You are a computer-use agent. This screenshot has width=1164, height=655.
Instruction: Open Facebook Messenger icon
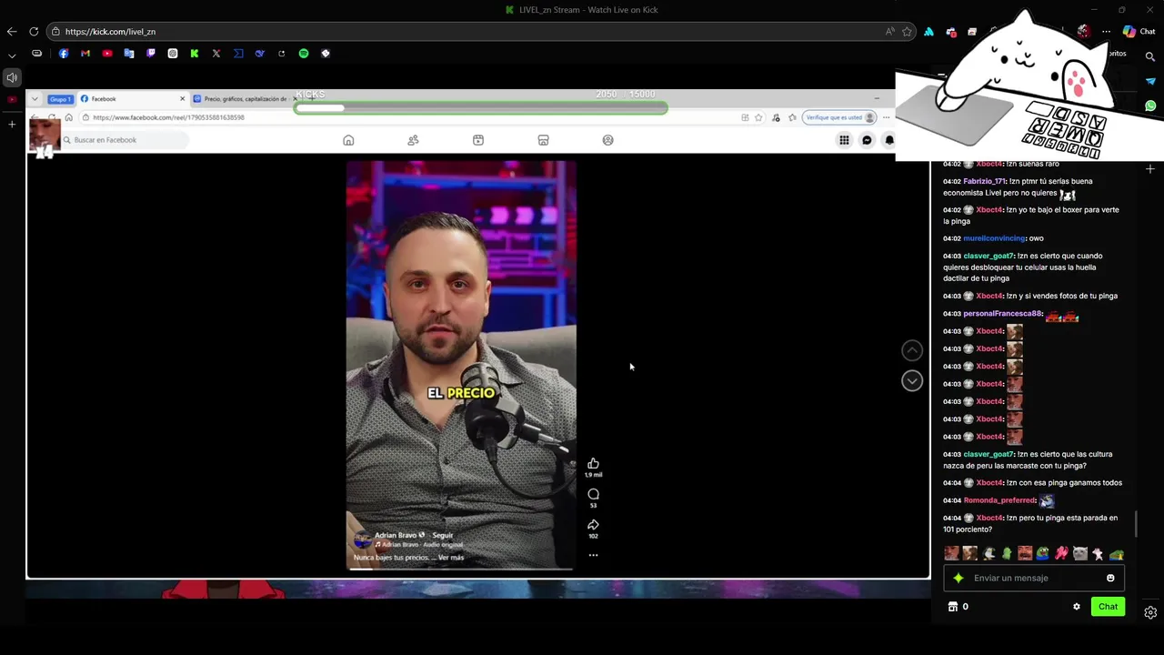tap(867, 140)
